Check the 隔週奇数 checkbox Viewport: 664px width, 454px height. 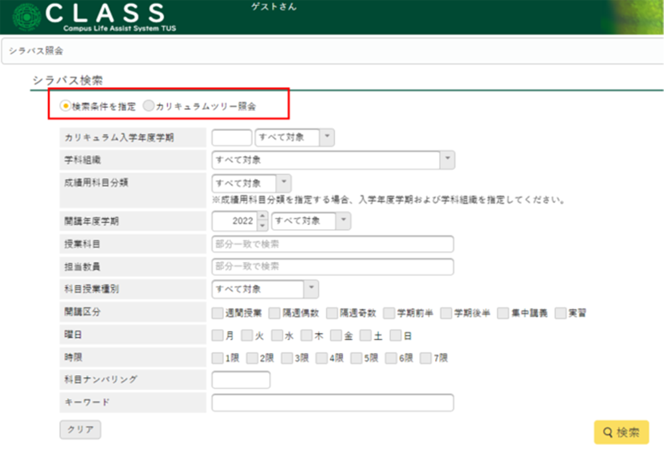pyautogui.click(x=332, y=313)
